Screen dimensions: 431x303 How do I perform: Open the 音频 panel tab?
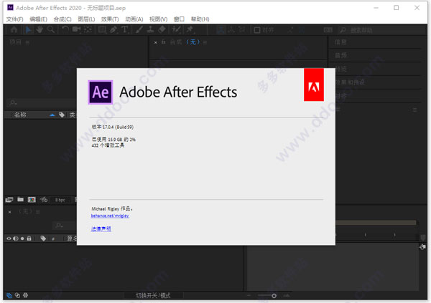click(340, 56)
